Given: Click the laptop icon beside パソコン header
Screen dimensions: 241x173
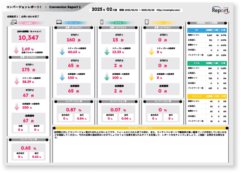Looking at the screenshot, I should pyautogui.click(x=59, y=23).
